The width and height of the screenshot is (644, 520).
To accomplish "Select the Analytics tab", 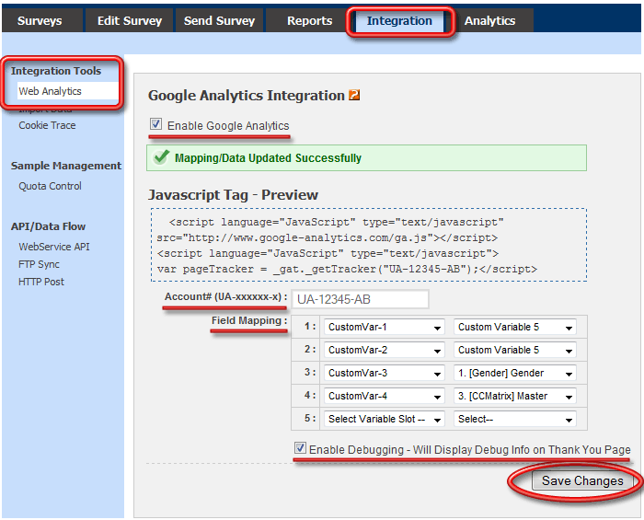I will [x=489, y=20].
